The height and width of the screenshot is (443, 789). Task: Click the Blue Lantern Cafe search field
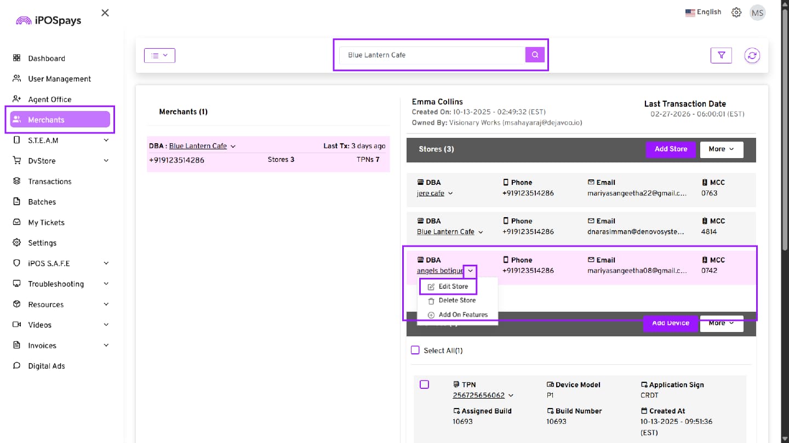[433, 55]
